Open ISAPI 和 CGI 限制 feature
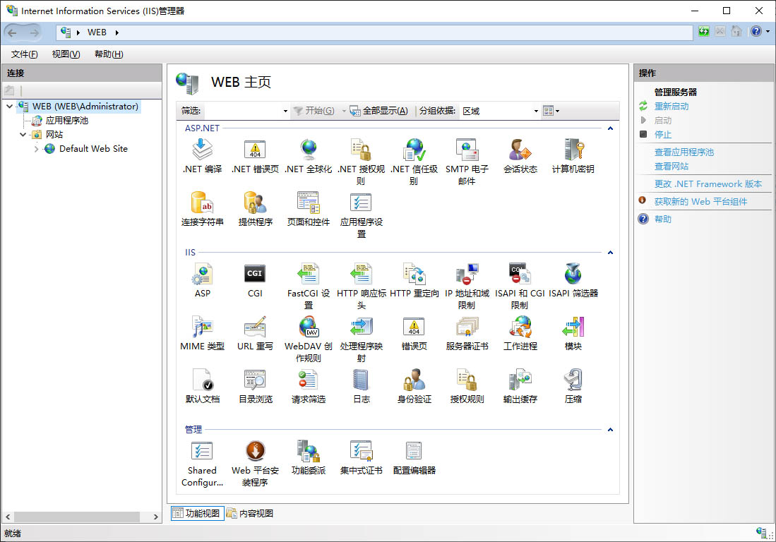Screen dimensions: 776x542 [x=520, y=286]
